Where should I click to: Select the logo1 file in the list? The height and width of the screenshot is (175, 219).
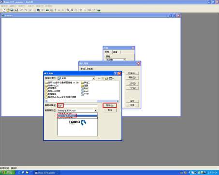85,88
